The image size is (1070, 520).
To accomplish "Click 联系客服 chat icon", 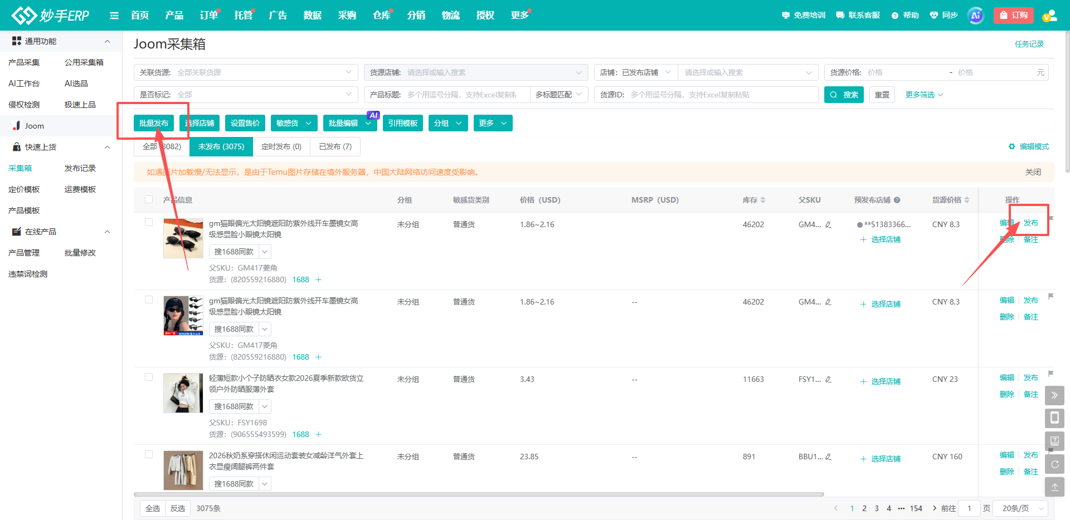I will click(840, 15).
